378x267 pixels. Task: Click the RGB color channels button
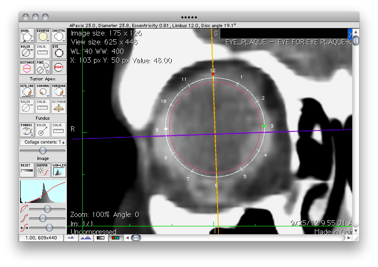pos(115,238)
